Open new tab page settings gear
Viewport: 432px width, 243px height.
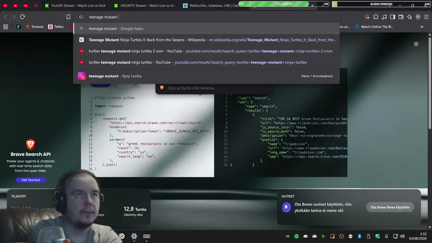click(416, 44)
